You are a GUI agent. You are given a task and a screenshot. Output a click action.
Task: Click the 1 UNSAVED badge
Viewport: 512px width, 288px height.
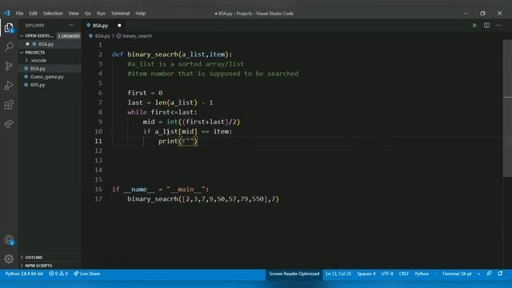pyautogui.click(x=69, y=35)
